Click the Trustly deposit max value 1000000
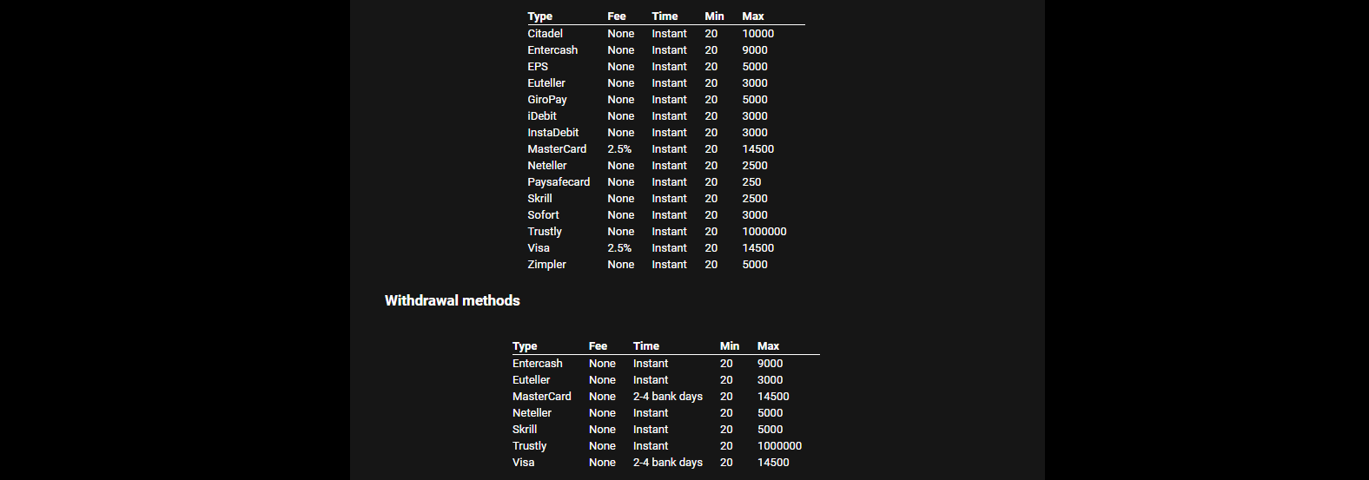This screenshot has width=1369, height=480. (764, 232)
